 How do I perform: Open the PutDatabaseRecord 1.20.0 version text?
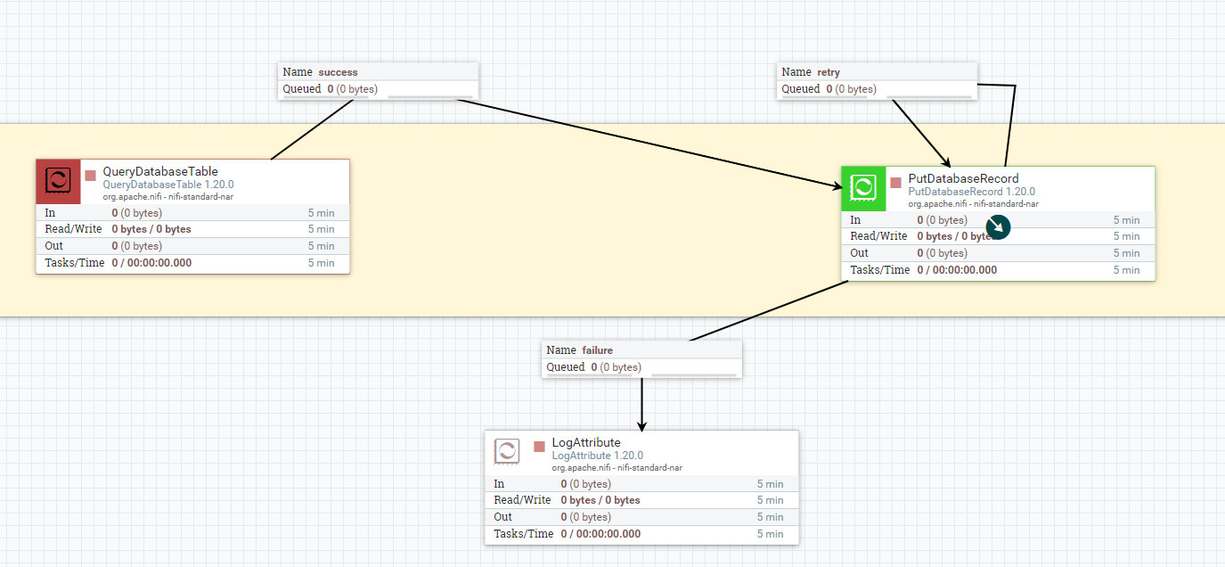click(969, 191)
